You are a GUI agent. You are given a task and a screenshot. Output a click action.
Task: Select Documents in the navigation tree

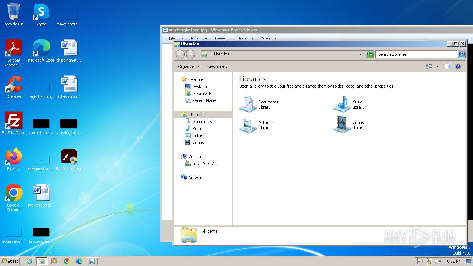[202, 122]
